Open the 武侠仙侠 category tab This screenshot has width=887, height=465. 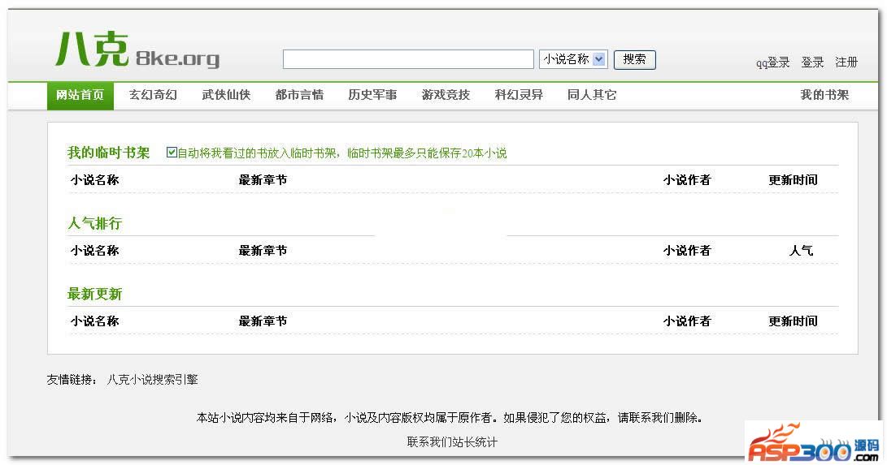tap(226, 95)
